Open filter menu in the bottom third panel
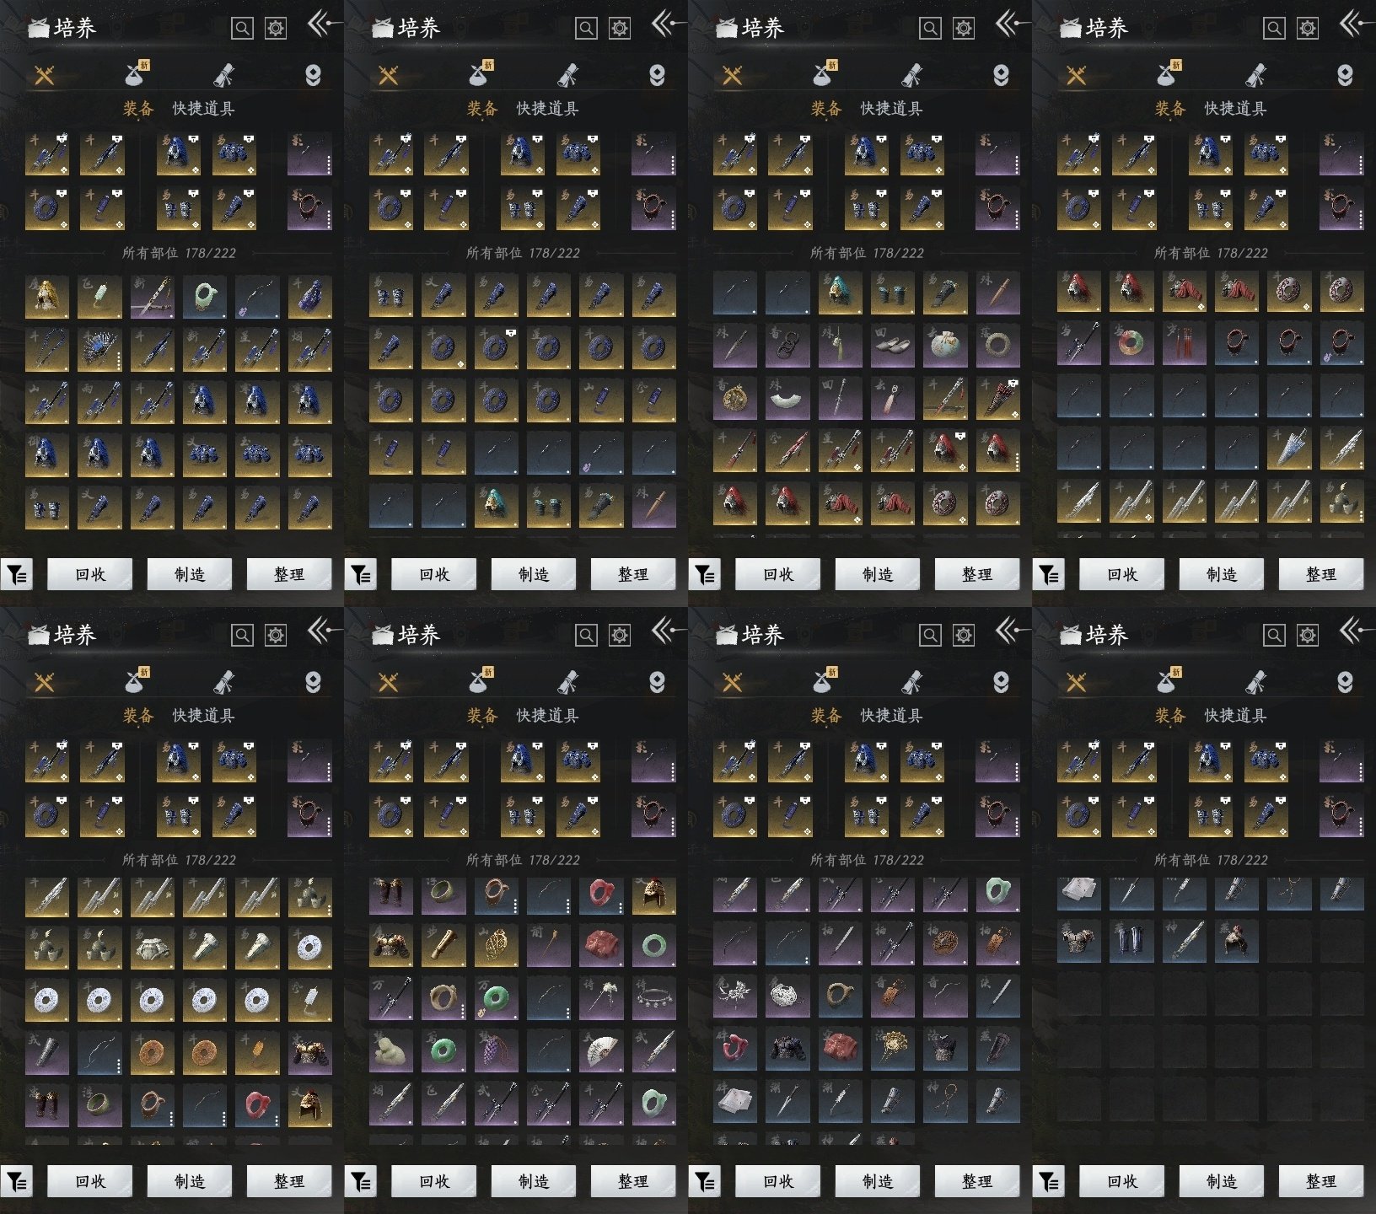This screenshot has width=1376, height=1214. (705, 1182)
